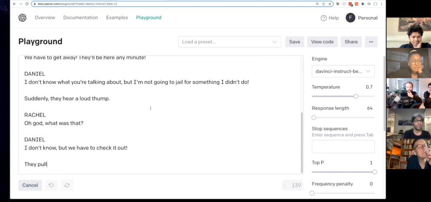This screenshot has width=431, height=202.
Task: Open the Extensions puzzle piece icon
Action: pyautogui.click(x=363, y=4)
